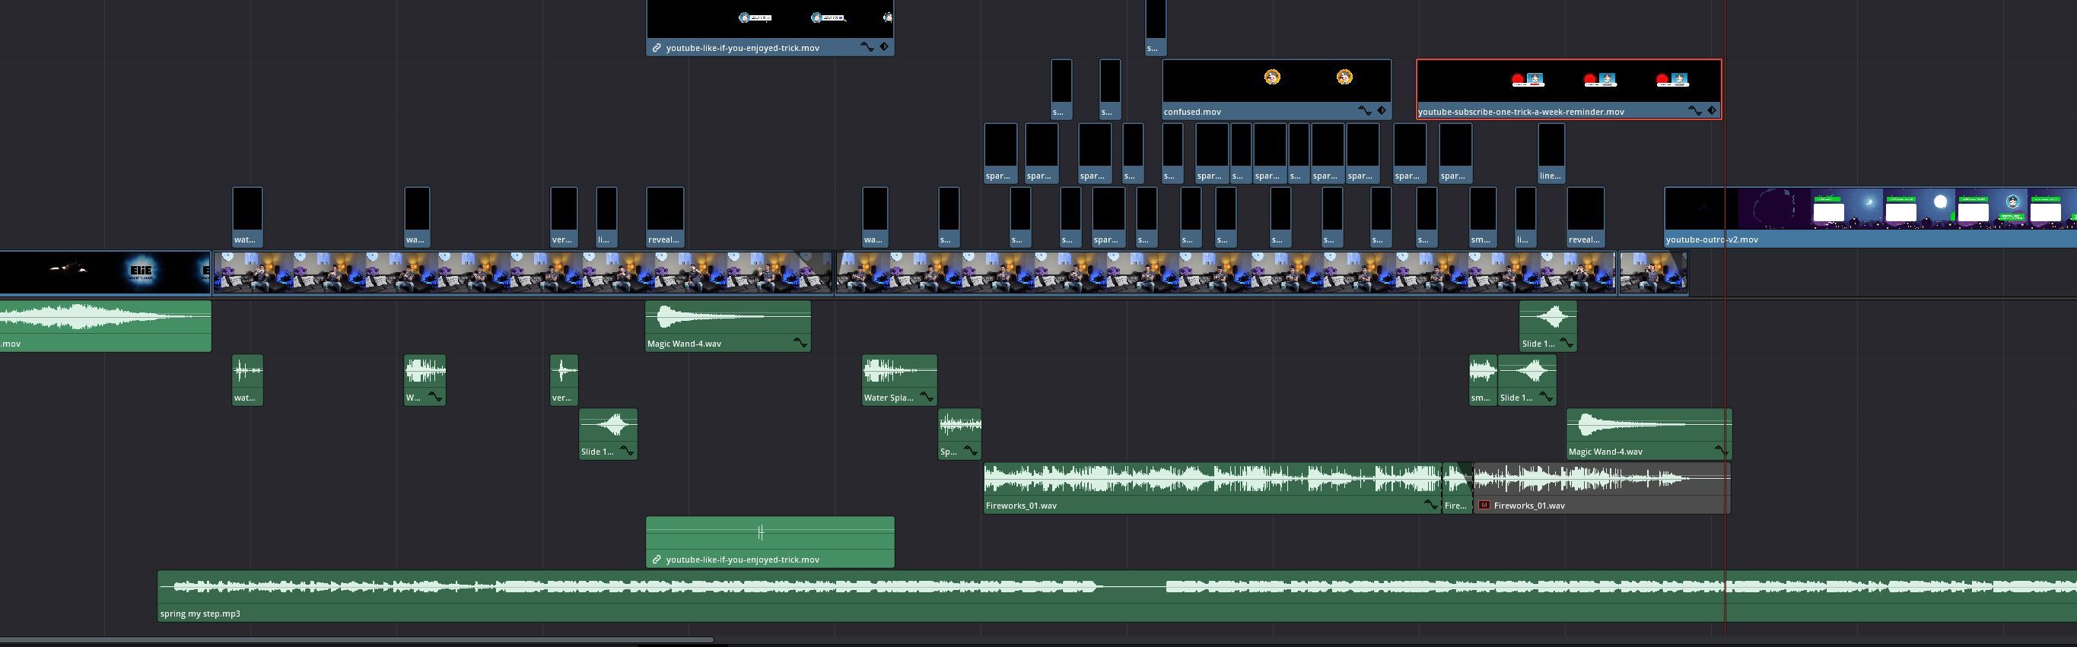Select the ver... audio clip

564,379
